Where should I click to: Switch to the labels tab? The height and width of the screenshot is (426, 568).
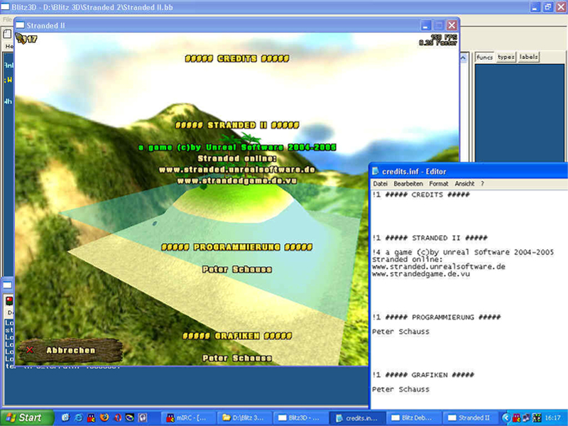(x=528, y=57)
